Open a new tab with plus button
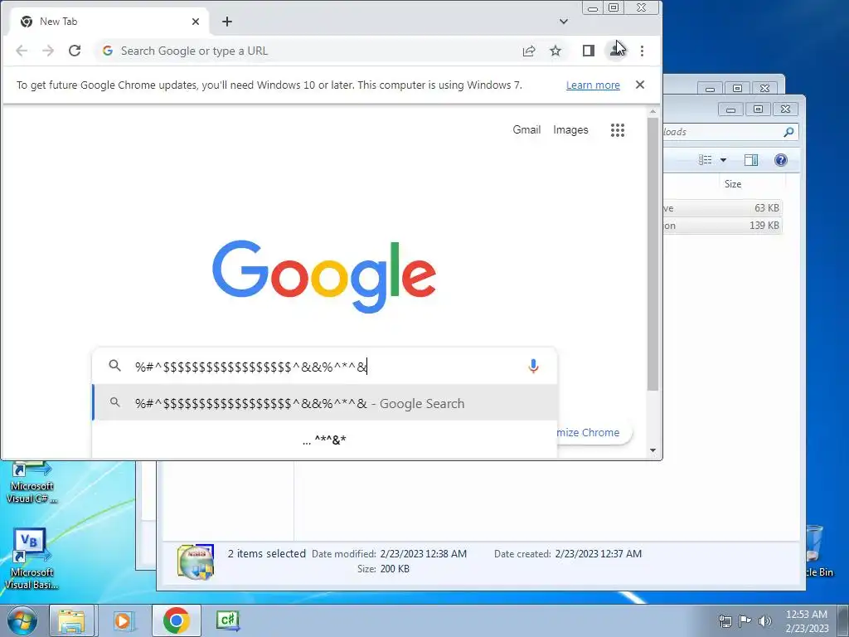Screen dimensions: 849x637 227,22
